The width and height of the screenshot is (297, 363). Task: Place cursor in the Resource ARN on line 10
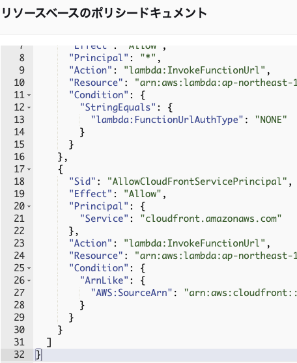216,83
